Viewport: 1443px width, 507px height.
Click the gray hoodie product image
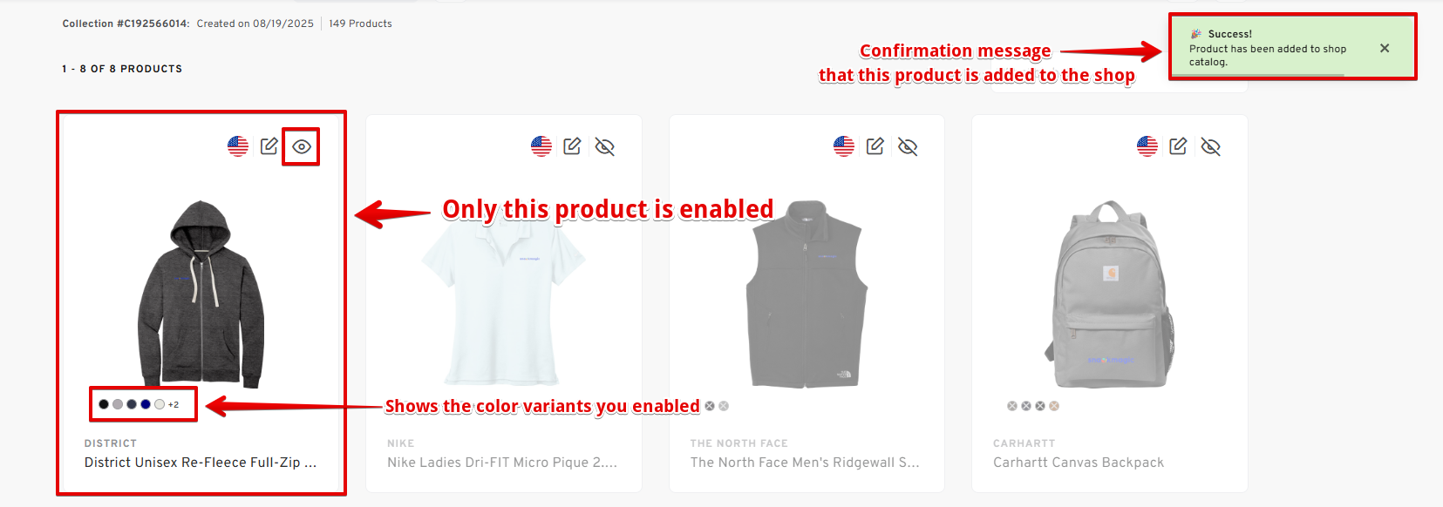coord(201,293)
